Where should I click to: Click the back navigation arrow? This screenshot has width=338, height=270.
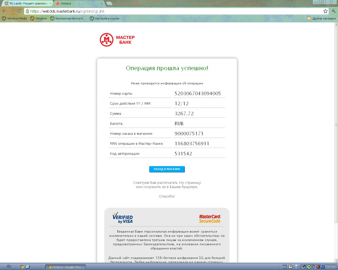pyautogui.click(x=4, y=11)
